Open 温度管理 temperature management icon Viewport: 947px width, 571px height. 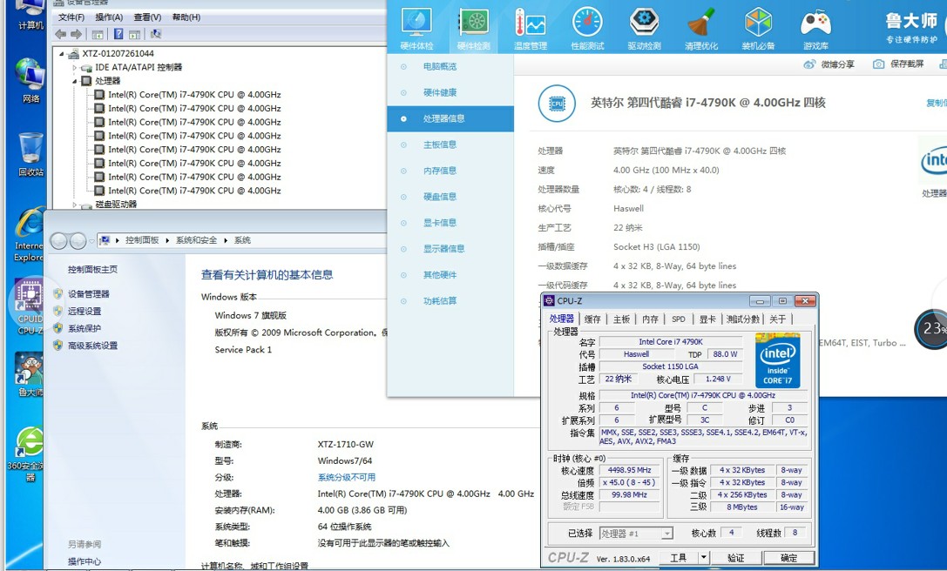531,29
